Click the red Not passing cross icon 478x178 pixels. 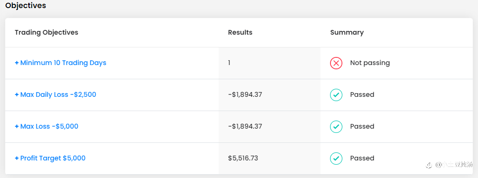[336, 63]
